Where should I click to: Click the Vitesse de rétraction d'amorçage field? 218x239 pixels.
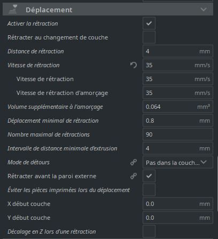[x=178, y=93]
